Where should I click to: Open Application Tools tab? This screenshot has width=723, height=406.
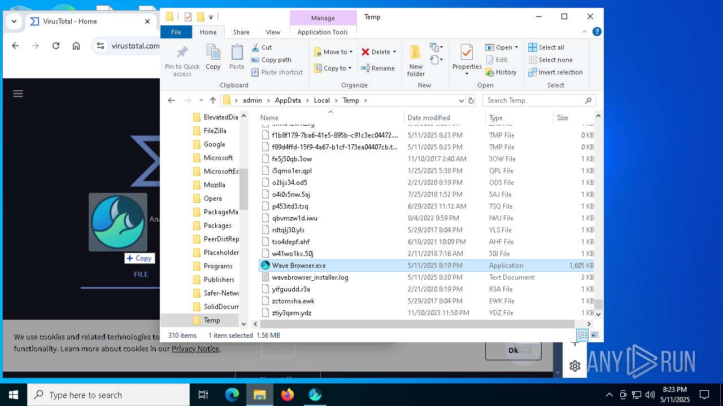tap(323, 32)
